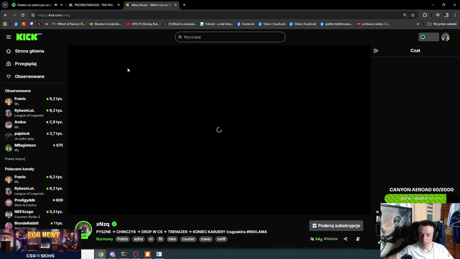The image size is (460, 259).
Task: Open MBagietson channel in sidebar
Action: click(34, 147)
